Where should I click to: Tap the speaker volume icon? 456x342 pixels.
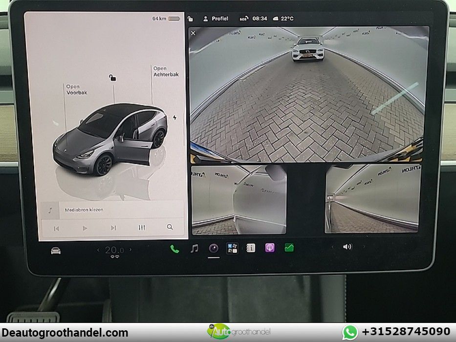347,247
